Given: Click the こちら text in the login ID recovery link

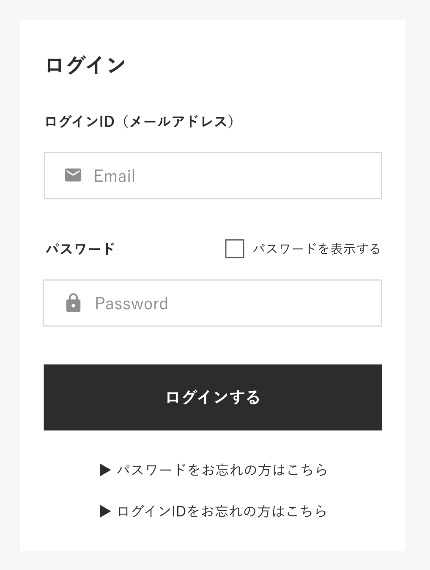Looking at the screenshot, I should 307,511.
